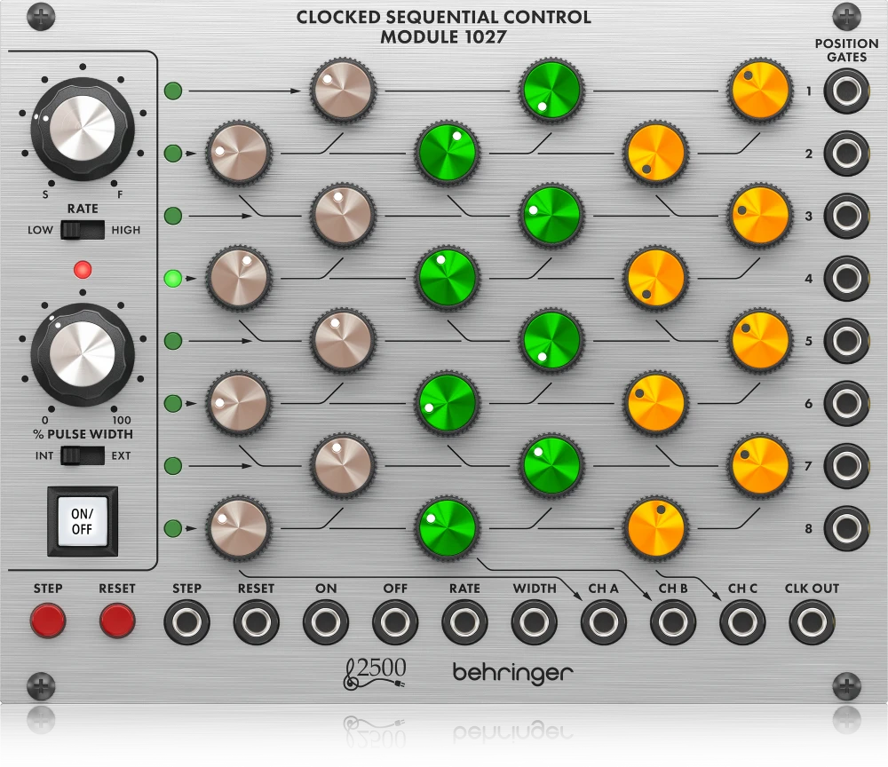Image resolution: width=888 pixels, height=767 pixels.
Task: Adjust step 8 green channel B knob
Action: click(447, 529)
